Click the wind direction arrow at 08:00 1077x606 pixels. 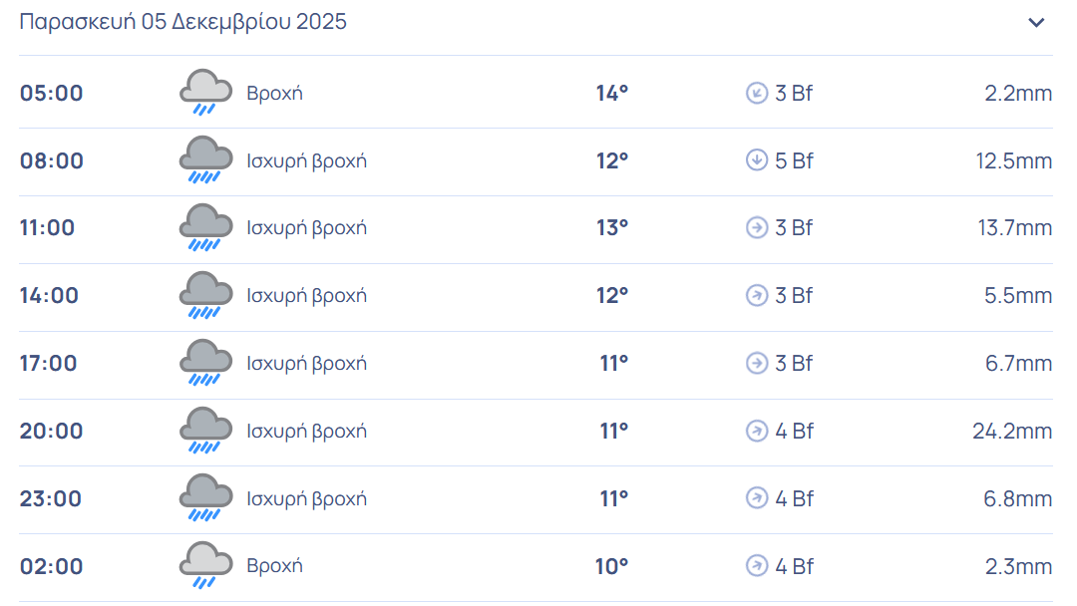point(757,160)
